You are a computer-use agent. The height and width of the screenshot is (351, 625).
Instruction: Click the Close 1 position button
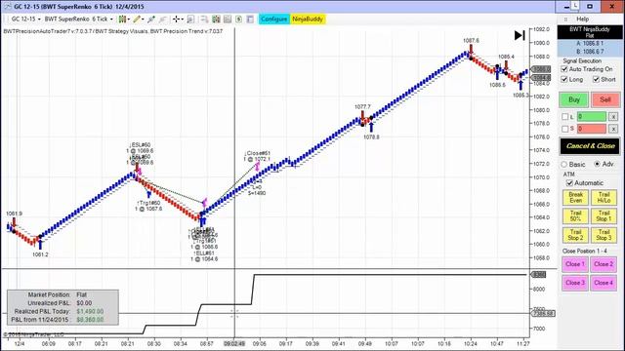tap(575, 264)
